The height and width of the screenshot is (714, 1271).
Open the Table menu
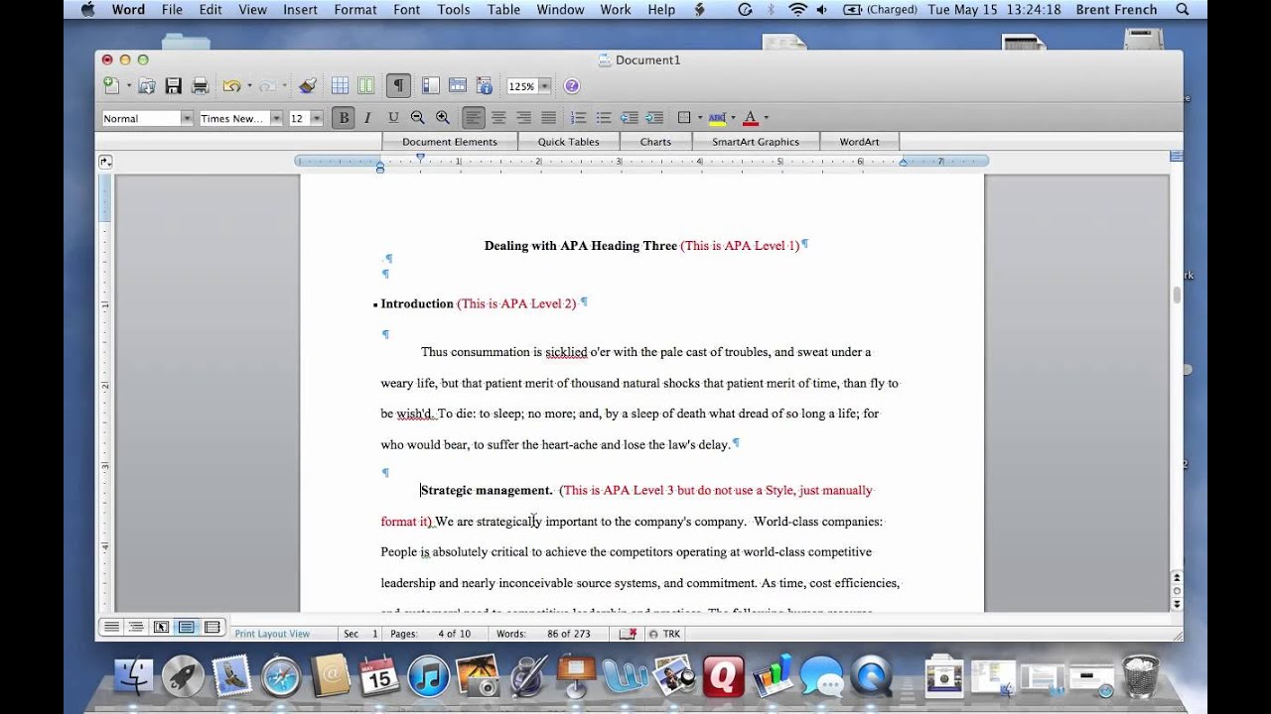pos(503,10)
